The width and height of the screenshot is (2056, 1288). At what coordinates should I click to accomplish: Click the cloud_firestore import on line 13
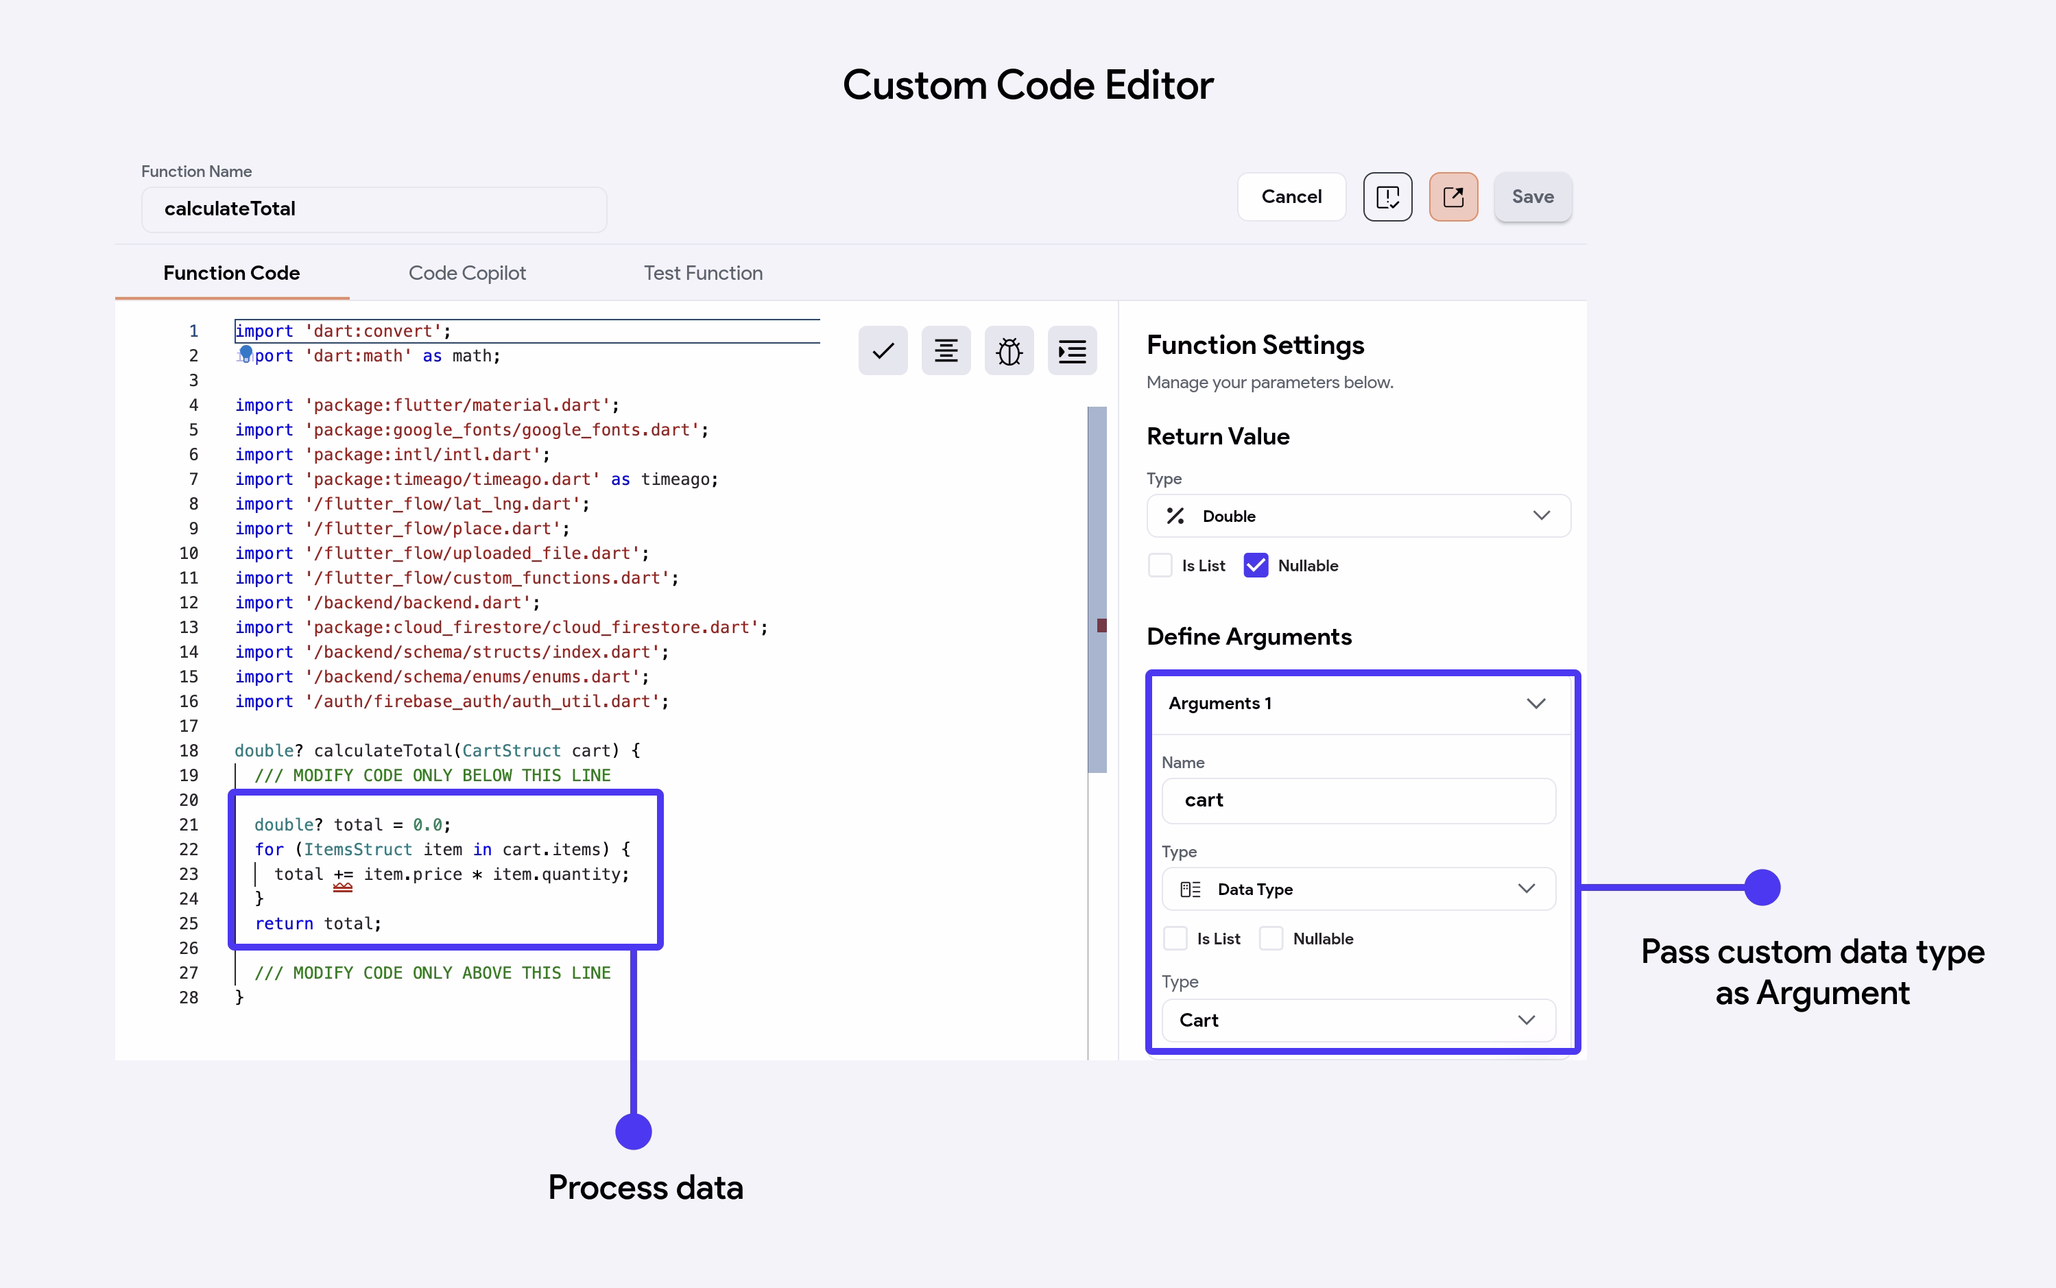pos(501,628)
